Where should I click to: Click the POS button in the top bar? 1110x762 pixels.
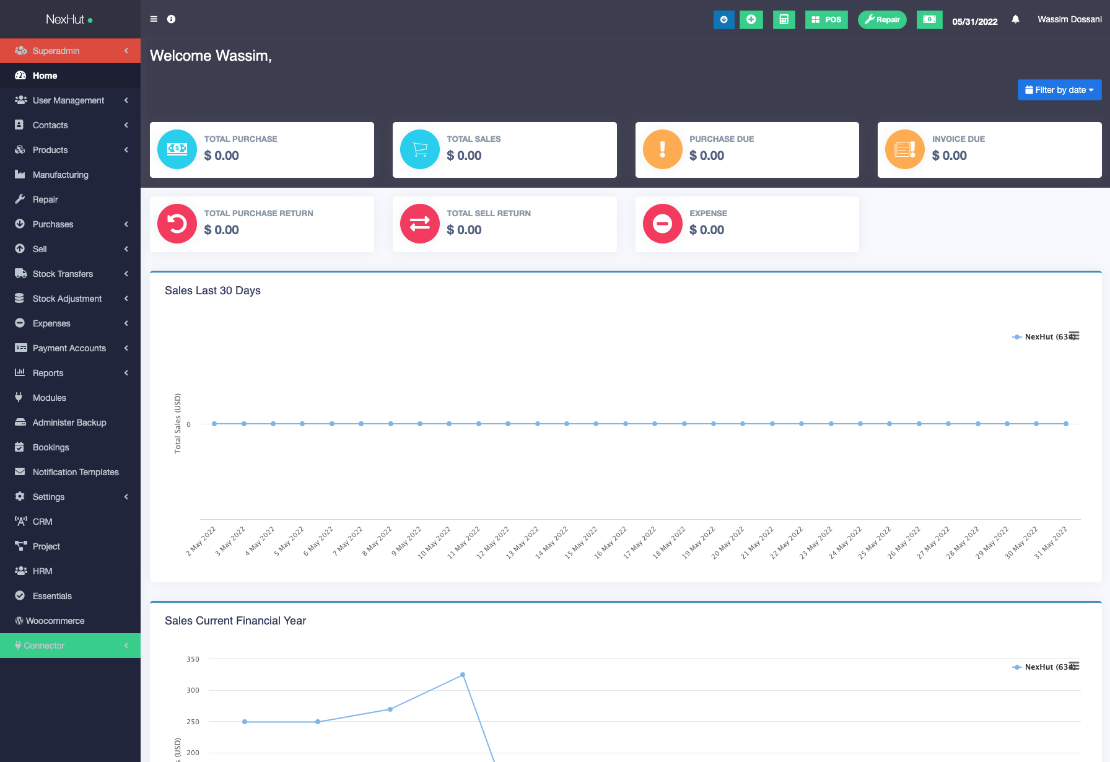[x=826, y=19]
